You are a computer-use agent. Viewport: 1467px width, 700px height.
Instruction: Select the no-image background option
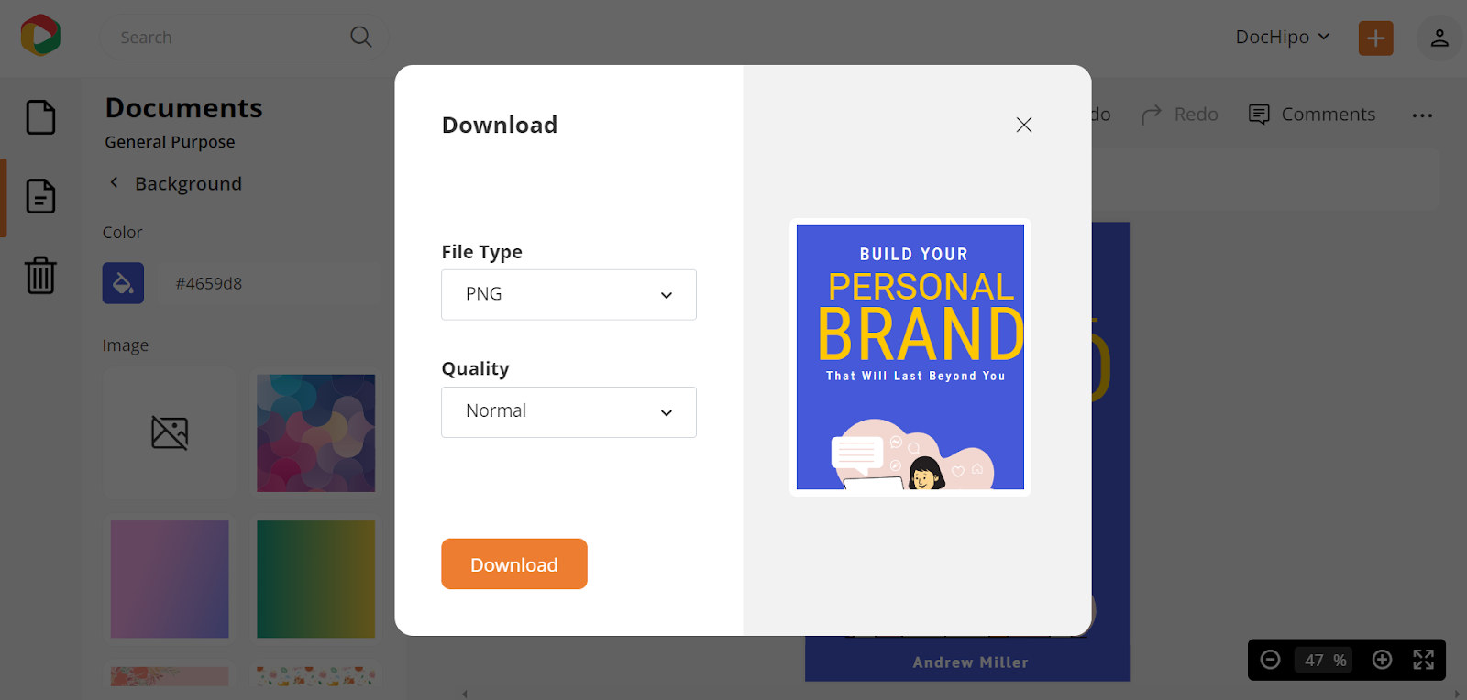(170, 432)
